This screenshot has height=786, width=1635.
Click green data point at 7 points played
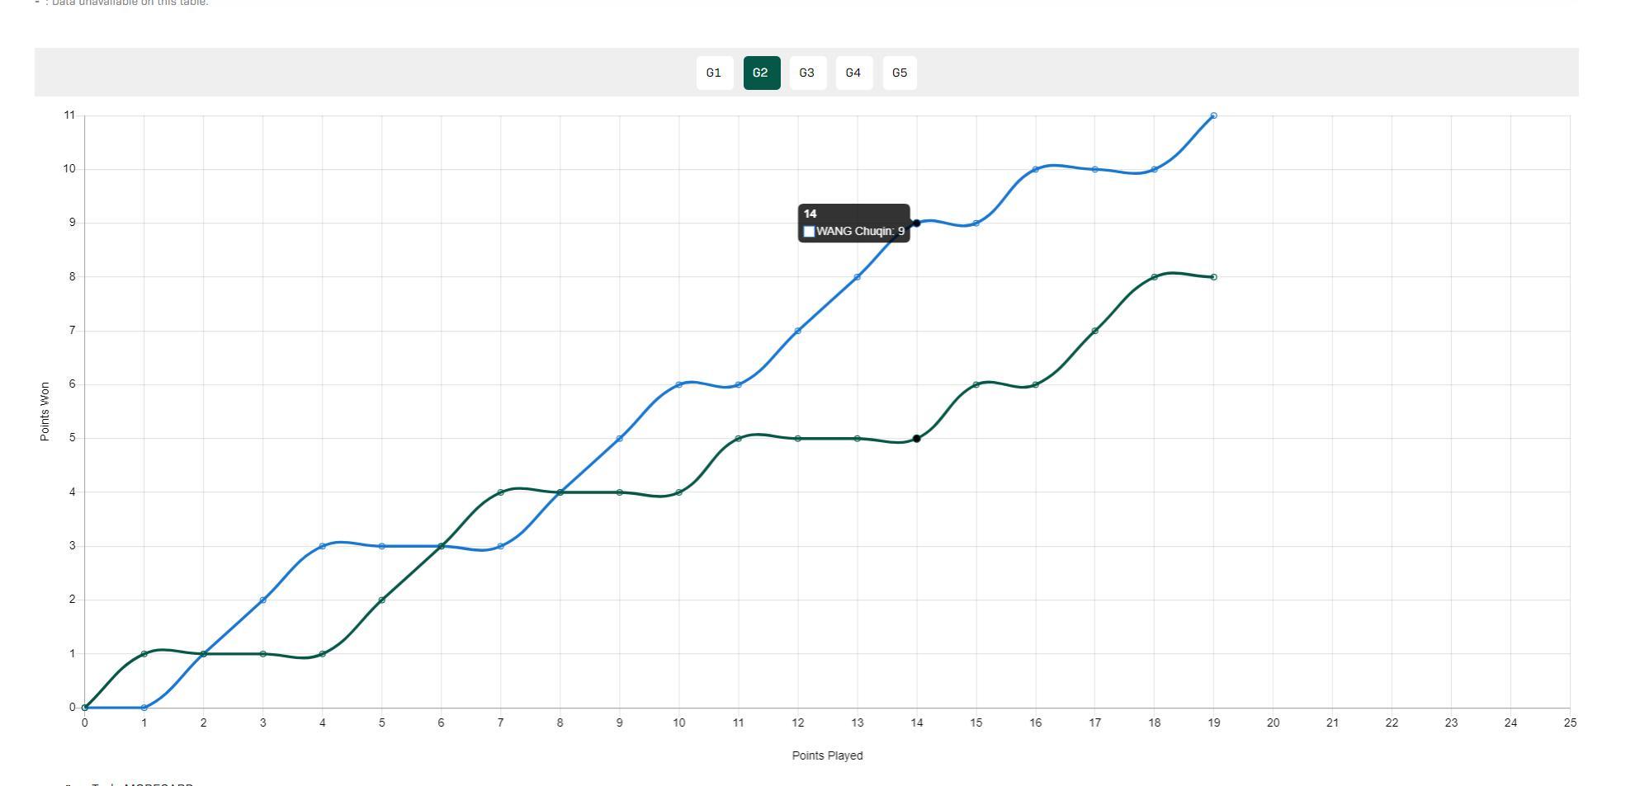click(x=500, y=492)
